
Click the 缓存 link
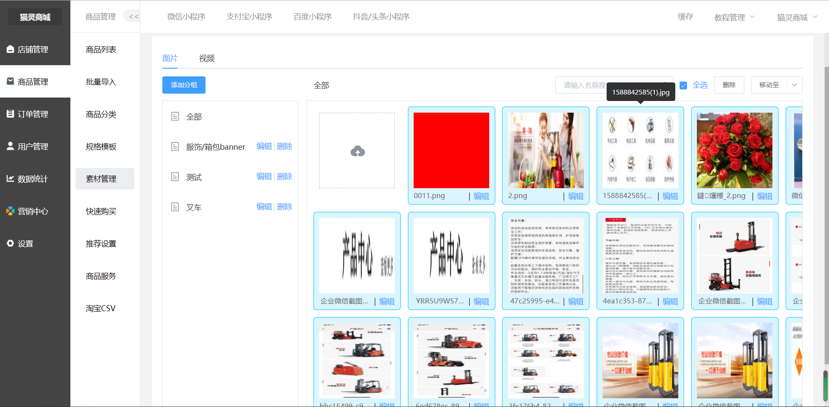[685, 16]
